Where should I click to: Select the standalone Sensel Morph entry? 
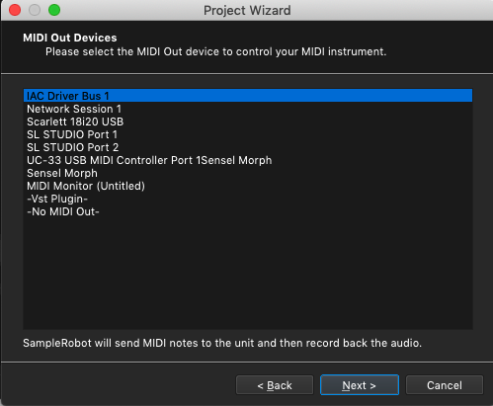(x=248, y=173)
